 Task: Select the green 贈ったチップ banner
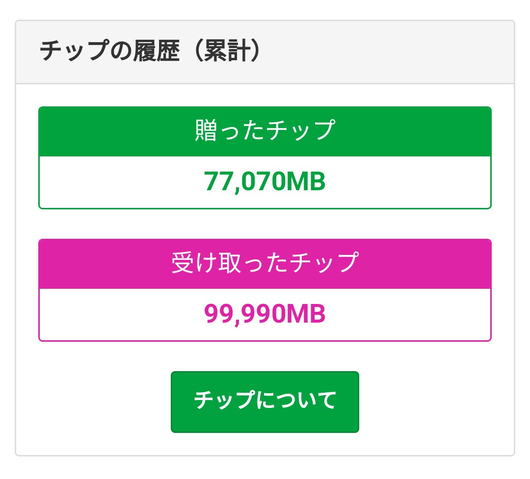pos(265,131)
